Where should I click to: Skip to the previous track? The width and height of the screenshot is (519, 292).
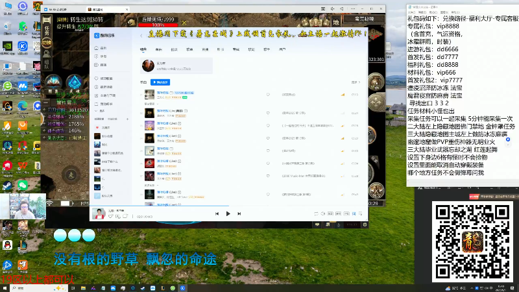click(x=217, y=213)
